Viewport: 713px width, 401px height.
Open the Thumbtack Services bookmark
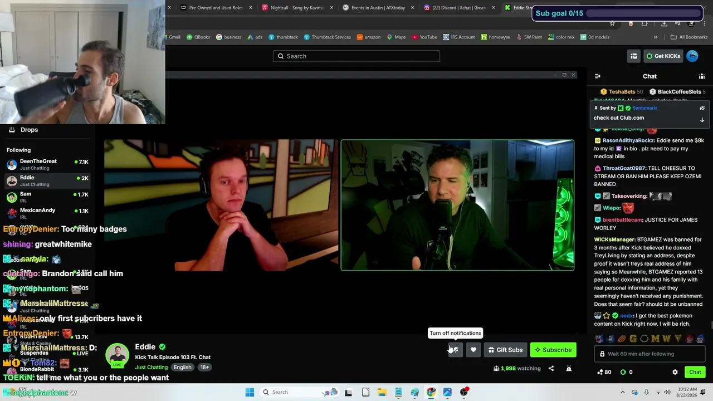pyautogui.click(x=327, y=37)
